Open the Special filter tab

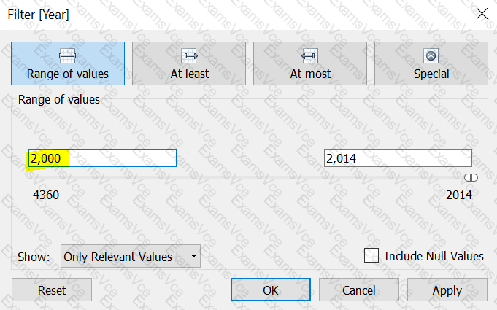pyautogui.click(x=431, y=63)
